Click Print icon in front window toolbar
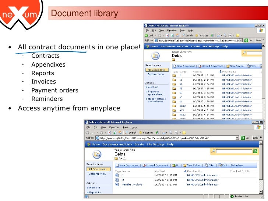Viewport: 268px width, 201px height. [171, 133]
